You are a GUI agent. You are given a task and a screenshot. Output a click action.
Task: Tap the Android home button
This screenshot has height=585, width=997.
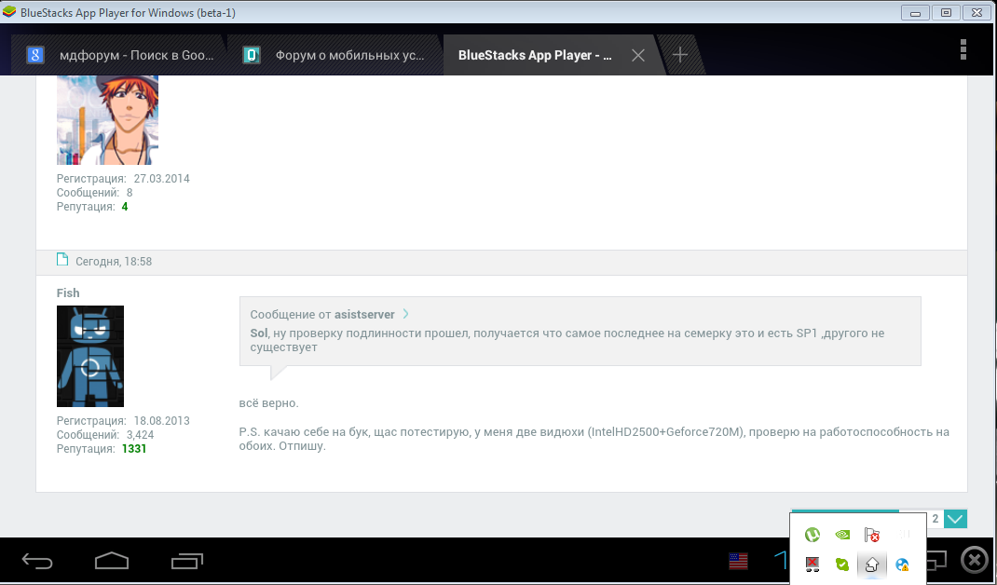[x=111, y=561]
